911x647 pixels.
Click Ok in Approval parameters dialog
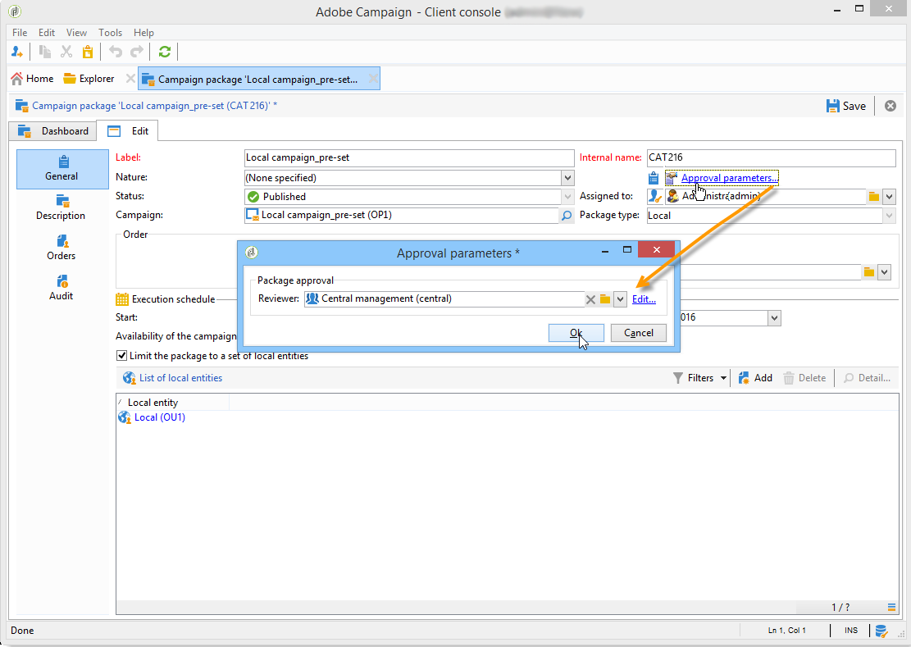[x=576, y=333]
